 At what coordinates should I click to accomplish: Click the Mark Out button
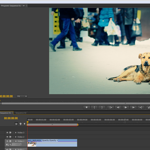point(102,107)
